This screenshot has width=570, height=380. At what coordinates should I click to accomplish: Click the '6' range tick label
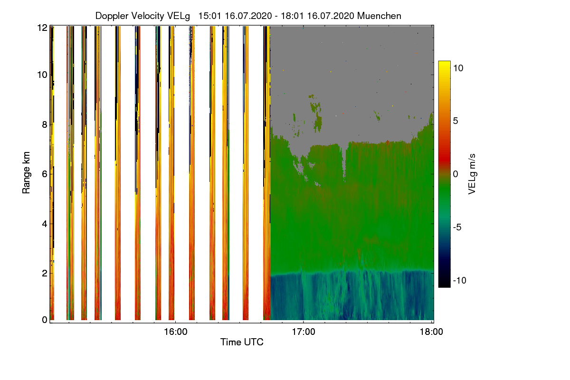coord(45,174)
